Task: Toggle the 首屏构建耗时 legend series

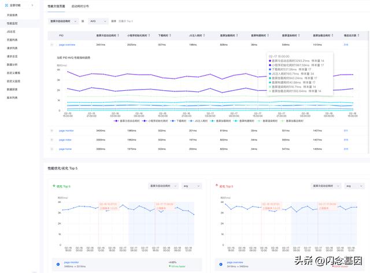Action: [x=243, y=121]
